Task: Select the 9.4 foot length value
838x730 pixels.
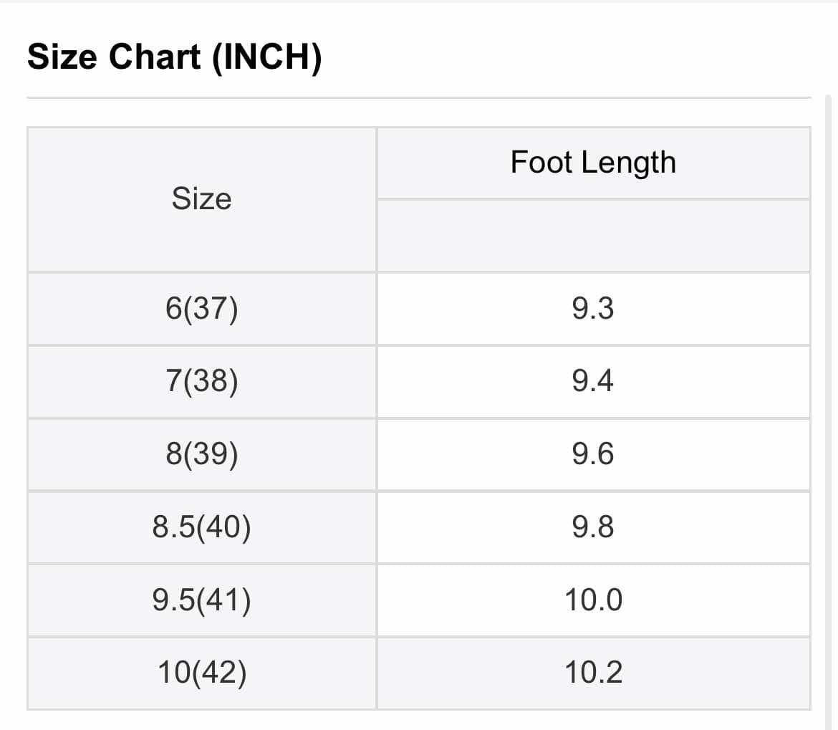Action: 593,382
